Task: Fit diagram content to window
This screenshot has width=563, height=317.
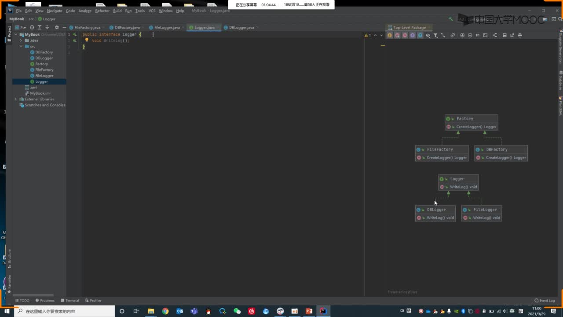Action: (x=485, y=35)
